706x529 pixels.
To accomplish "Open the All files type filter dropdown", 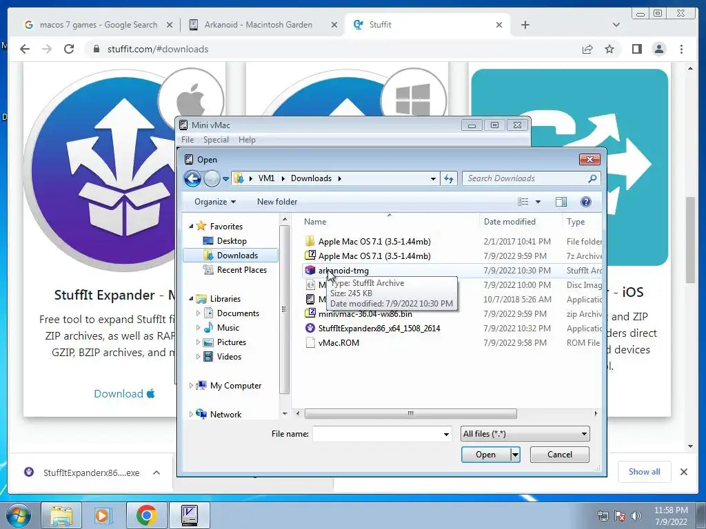I will [x=525, y=434].
